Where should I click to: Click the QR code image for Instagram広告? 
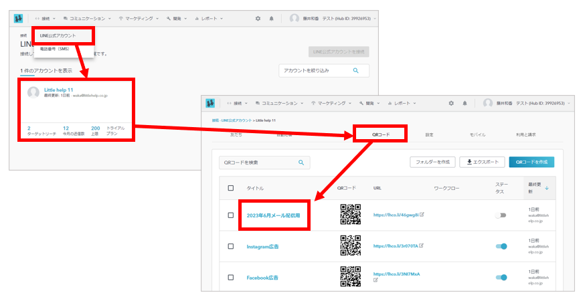coord(350,246)
